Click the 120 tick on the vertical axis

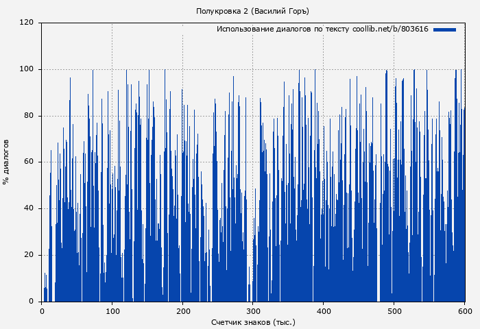[27, 23]
